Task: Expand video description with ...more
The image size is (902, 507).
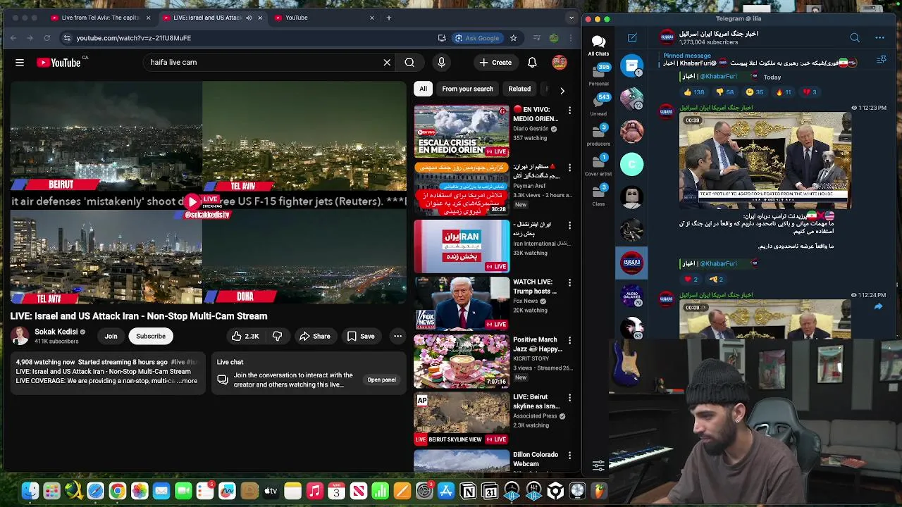Action: point(187,381)
